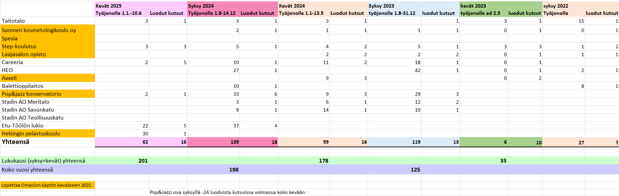Click Pop&jazz Syksy 2023 value 29
The width and height of the screenshot is (619, 196).
pyautogui.click(x=395, y=94)
